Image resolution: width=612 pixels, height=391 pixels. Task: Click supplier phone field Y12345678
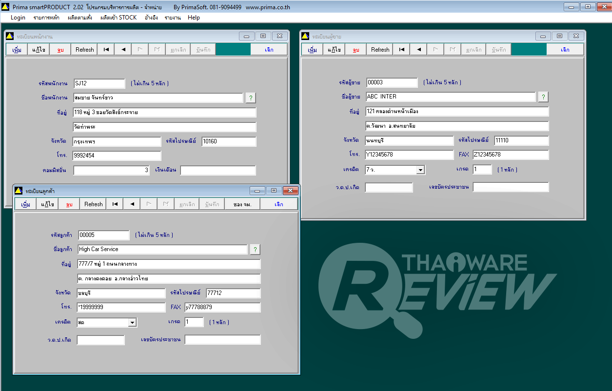[x=409, y=155]
